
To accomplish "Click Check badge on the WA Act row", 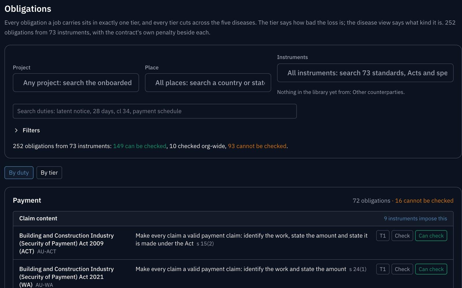I will tap(402, 269).
